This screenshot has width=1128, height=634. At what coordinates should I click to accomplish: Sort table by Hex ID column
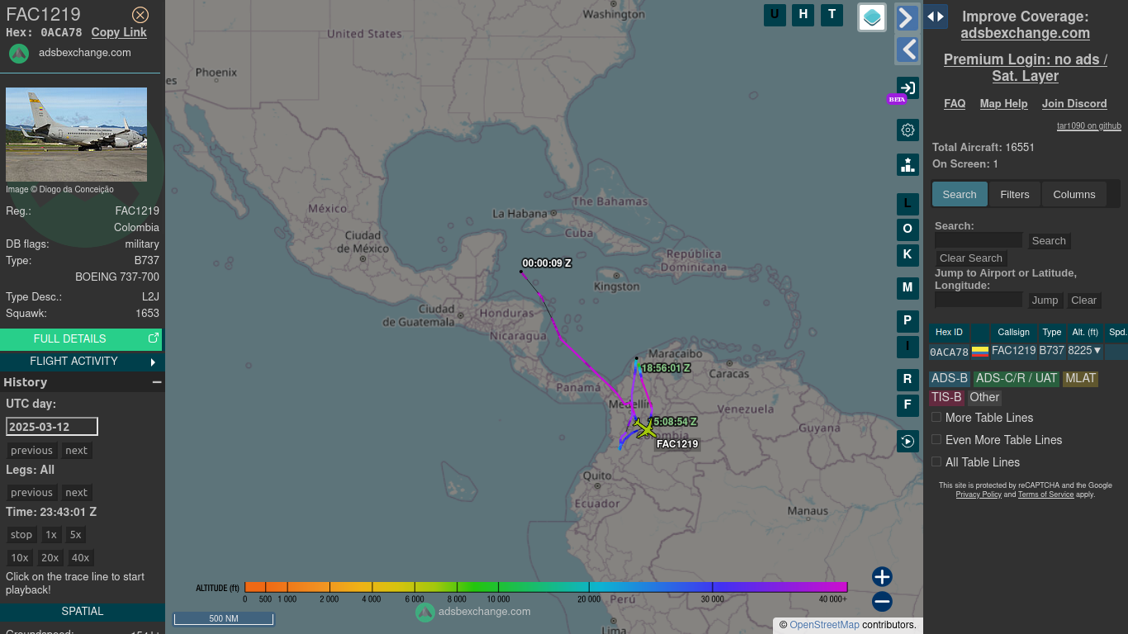(949, 333)
